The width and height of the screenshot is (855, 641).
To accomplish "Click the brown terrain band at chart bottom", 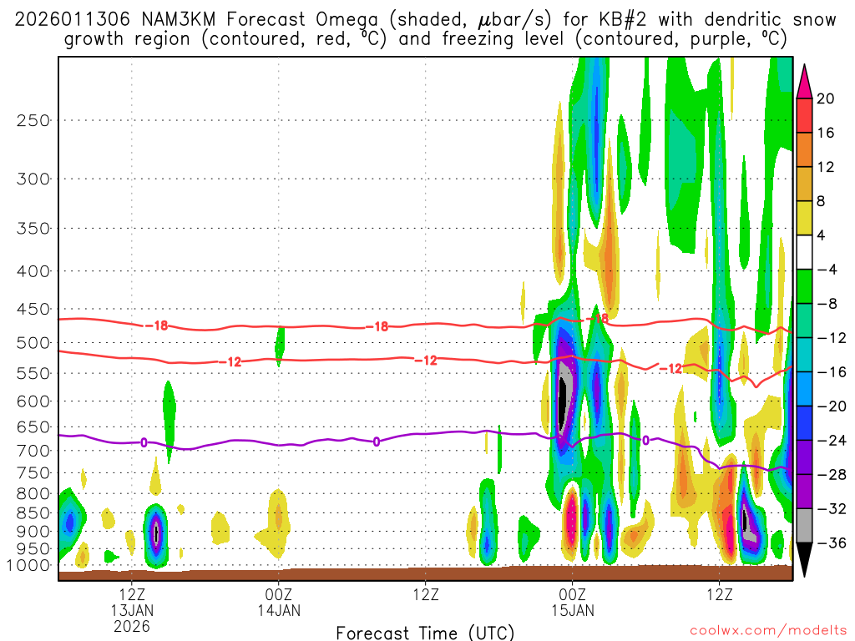I will point(425,574).
